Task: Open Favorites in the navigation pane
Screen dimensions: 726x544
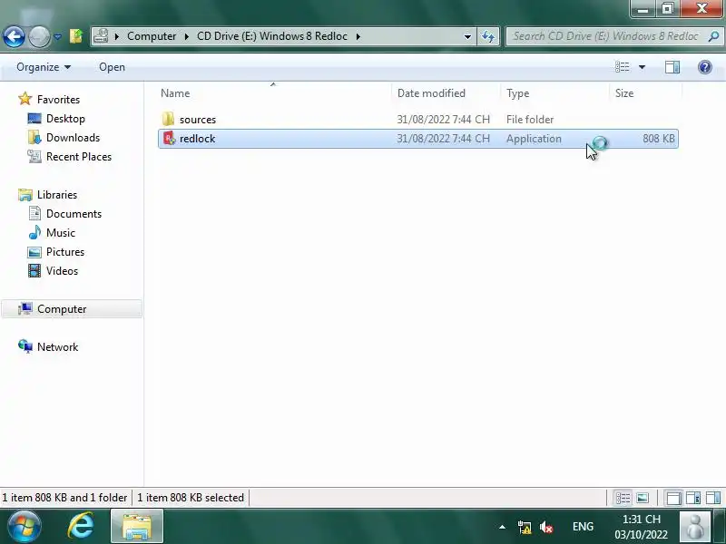Action: point(58,100)
